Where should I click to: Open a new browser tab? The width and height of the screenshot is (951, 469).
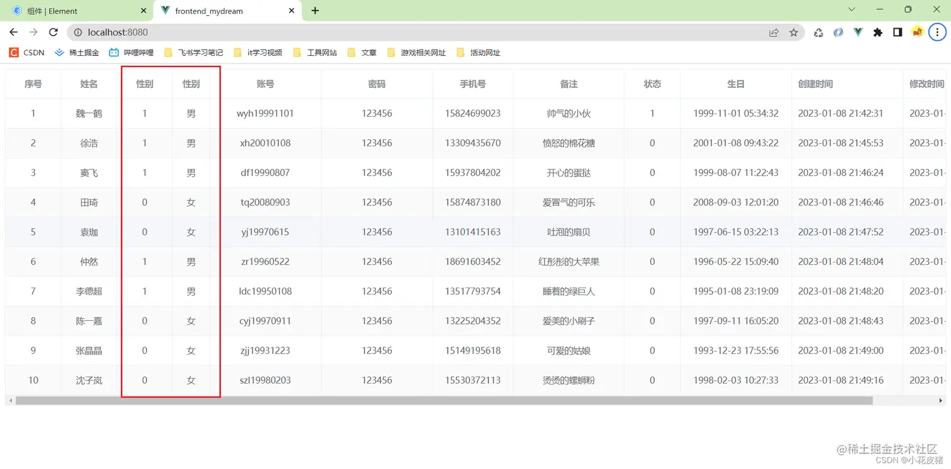click(315, 11)
